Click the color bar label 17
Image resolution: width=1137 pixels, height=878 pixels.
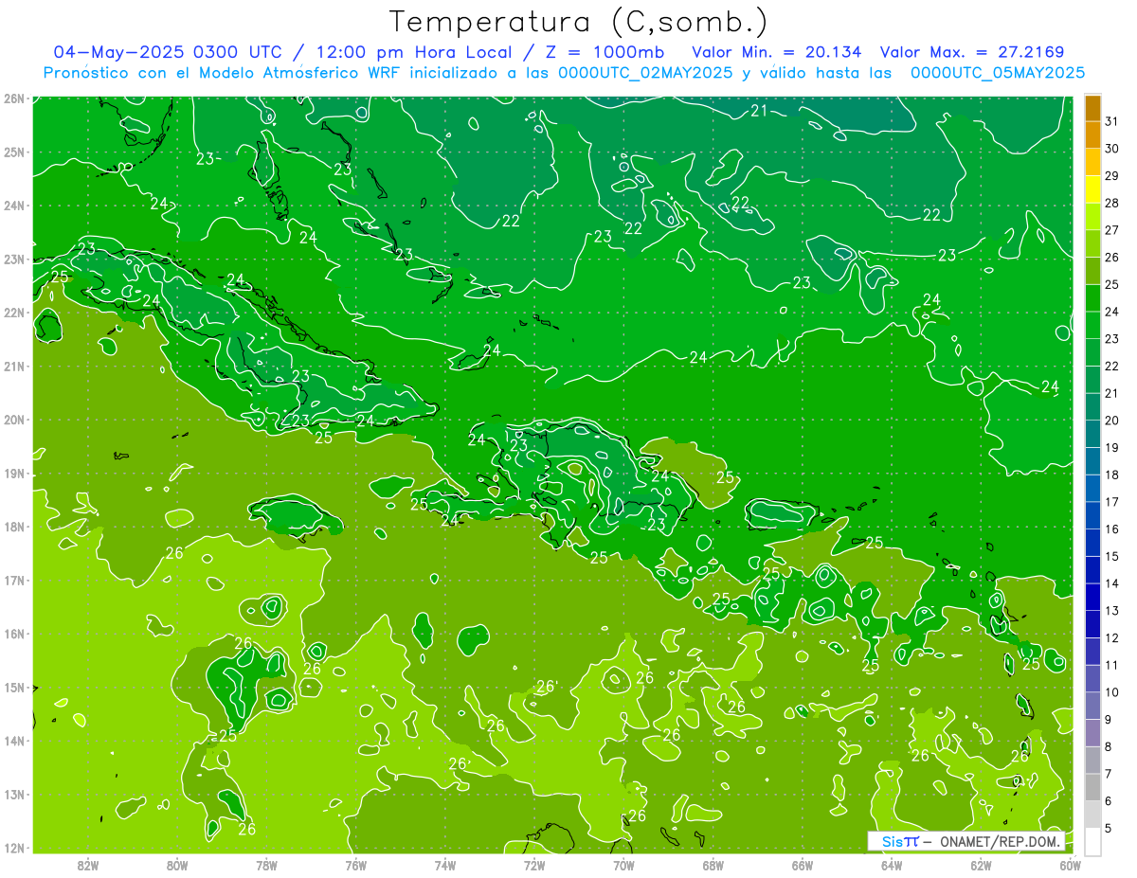[x=1111, y=502]
